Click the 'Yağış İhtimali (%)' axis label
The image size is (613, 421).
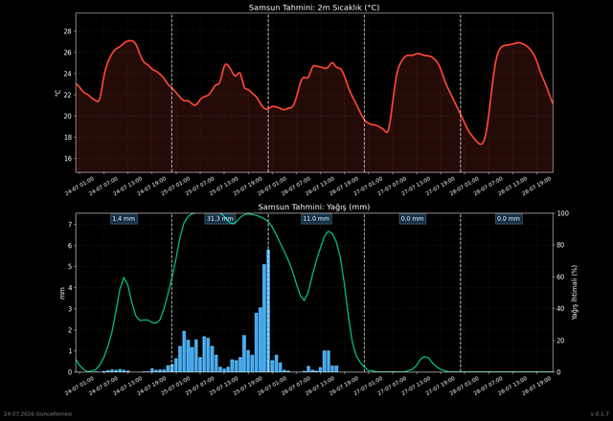[575, 293]
